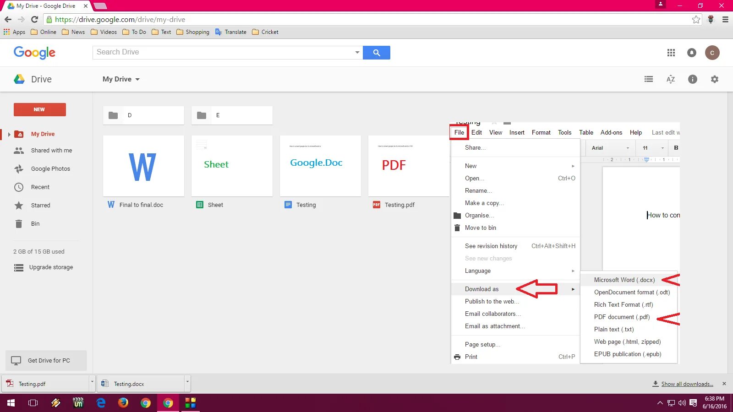Open the font size 11 dropdown
This screenshot has width=733, height=412.
coord(653,148)
